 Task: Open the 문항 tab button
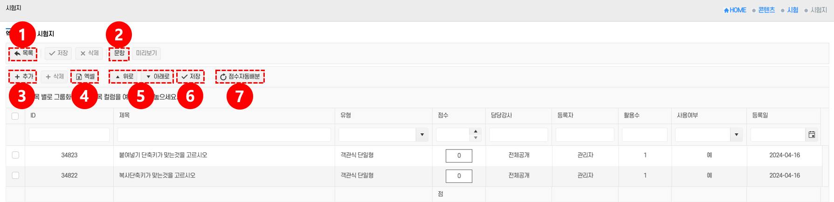(119, 53)
